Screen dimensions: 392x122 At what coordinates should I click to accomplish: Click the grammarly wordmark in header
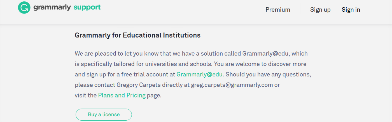point(52,8)
